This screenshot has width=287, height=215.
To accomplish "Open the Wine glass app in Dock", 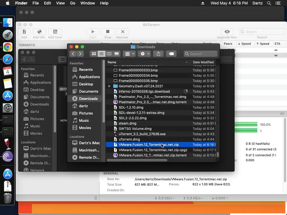I will click(8, 144).
